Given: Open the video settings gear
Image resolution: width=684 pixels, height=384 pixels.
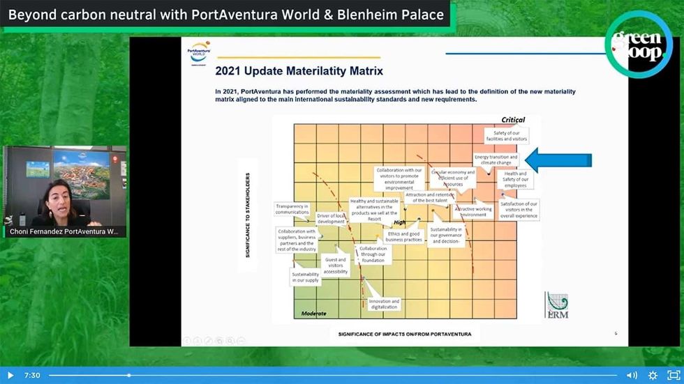Looking at the screenshot, I should coord(653,375).
